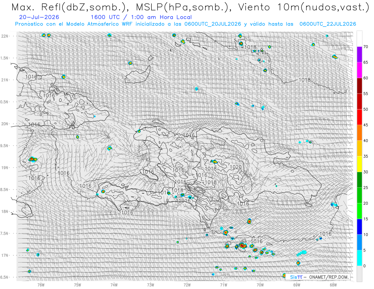Select the '69W' longitude label
Screen dimensions: 374x289
pos(296,284)
